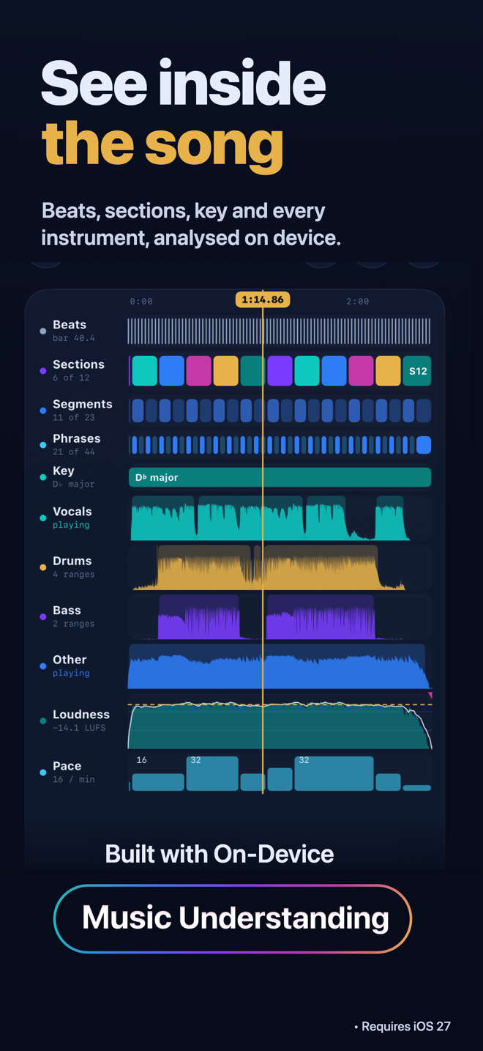Click the Beats track name

(x=70, y=325)
